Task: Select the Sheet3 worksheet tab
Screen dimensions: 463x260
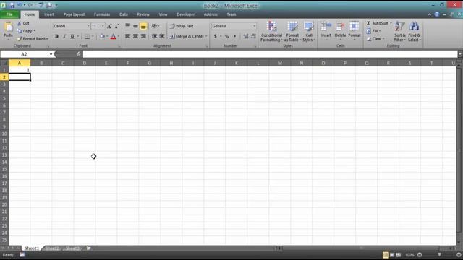Action: coord(72,248)
